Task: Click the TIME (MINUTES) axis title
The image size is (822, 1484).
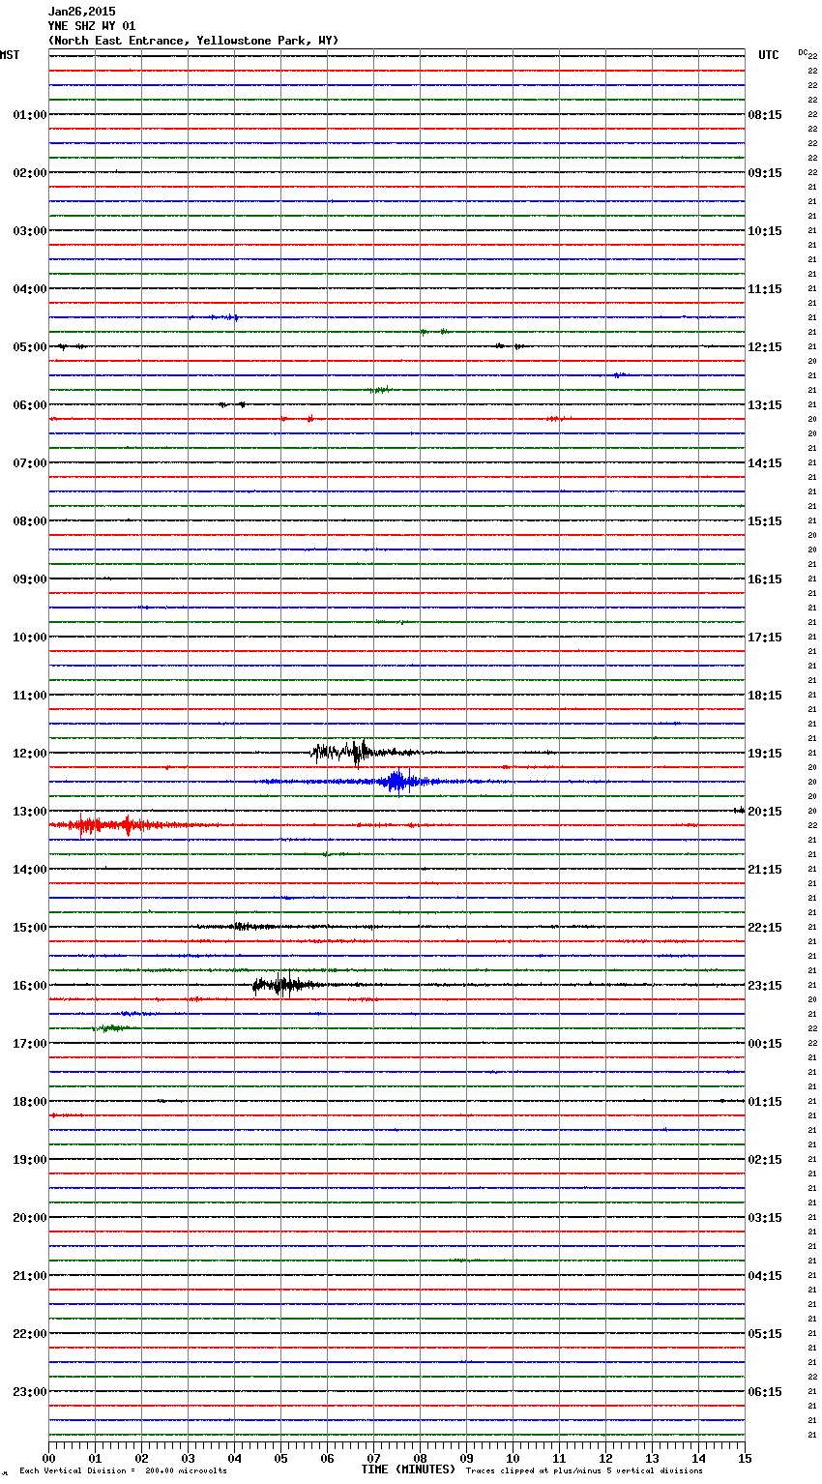Action: pyautogui.click(x=408, y=1469)
